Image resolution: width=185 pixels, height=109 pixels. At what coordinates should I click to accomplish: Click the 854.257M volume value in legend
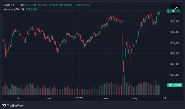pos(32,9)
